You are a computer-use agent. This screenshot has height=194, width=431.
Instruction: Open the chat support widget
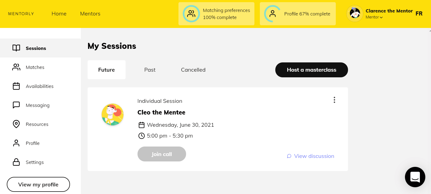point(415,177)
